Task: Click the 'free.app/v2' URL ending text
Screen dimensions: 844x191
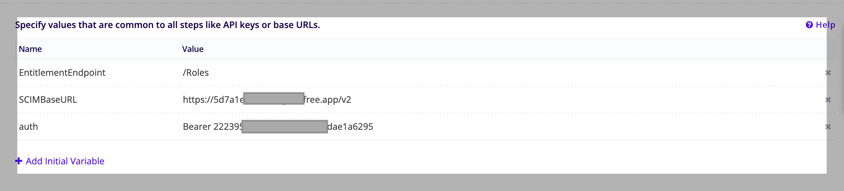Action: 327,100
